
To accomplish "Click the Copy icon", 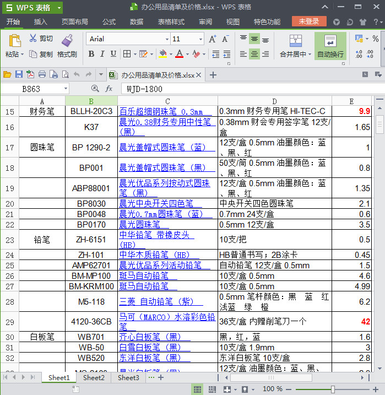I will [33, 54].
